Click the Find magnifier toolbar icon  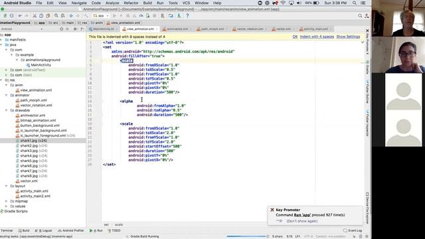(56, 16)
